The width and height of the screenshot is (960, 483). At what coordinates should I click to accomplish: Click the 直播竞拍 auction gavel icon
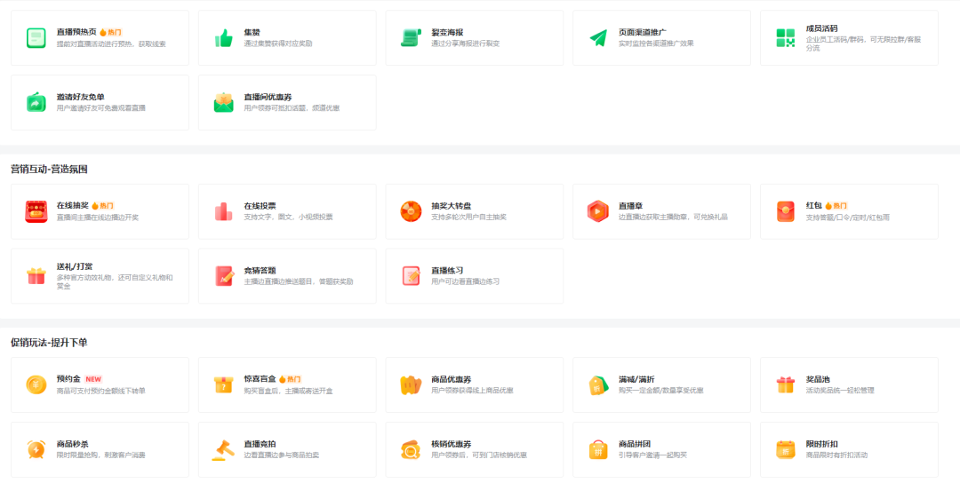click(223, 449)
